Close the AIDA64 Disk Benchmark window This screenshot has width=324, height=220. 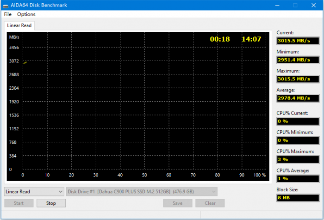pyautogui.click(x=314, y=5)
